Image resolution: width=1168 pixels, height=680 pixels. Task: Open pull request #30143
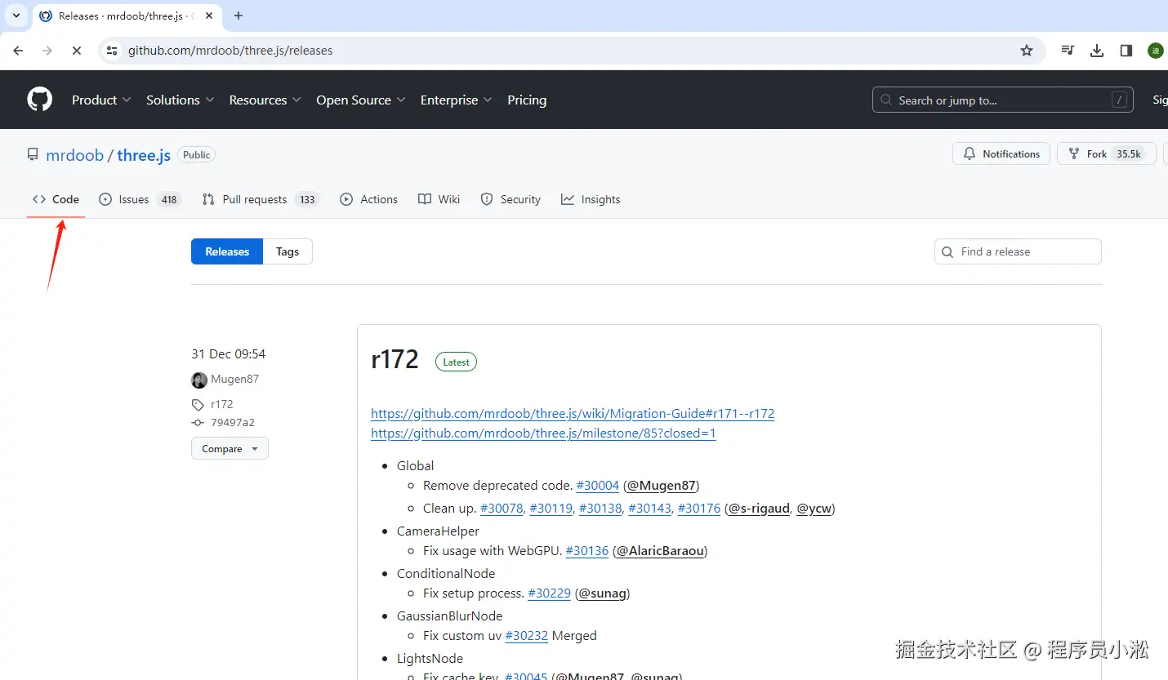click(649, 508)
